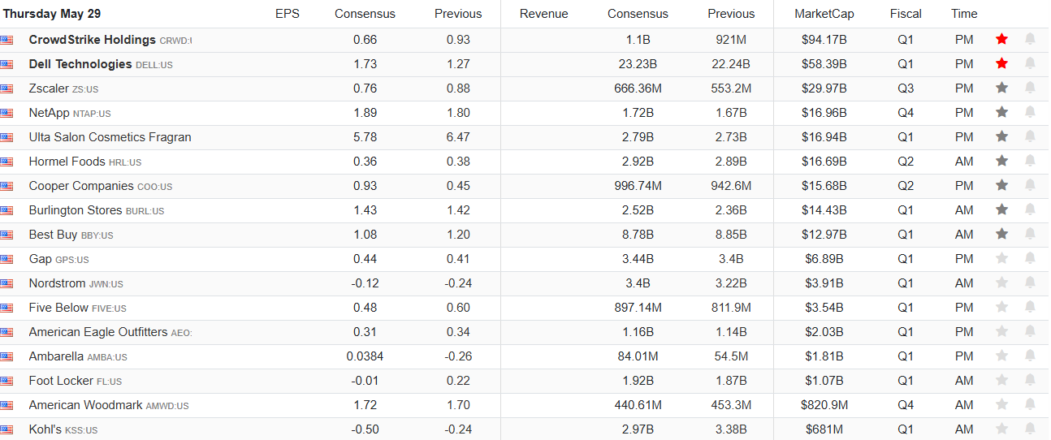This screenshot has height=440, width=1051.
Task: Star the Kohl's row
Action: (1001, 429)
